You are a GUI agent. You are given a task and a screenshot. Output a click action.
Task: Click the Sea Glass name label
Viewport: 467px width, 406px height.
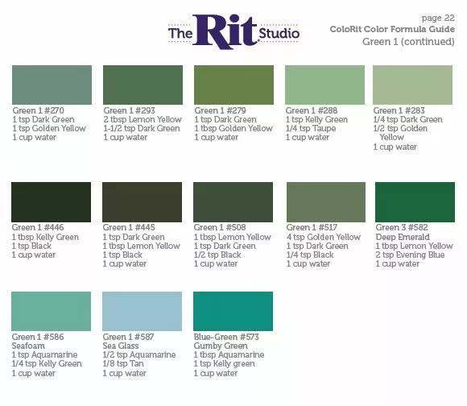[x=121, y=346]
